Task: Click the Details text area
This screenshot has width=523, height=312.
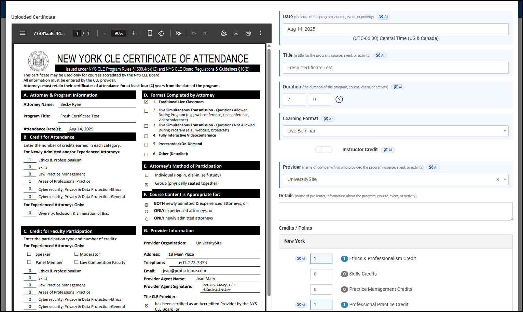Action: coord(396,211)
